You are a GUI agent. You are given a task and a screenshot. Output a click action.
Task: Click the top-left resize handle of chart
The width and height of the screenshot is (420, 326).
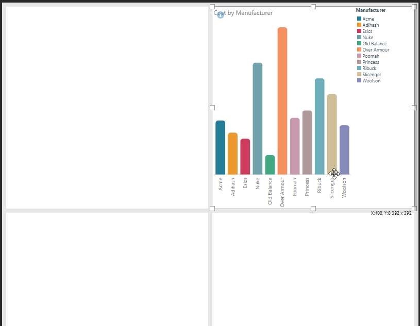[212, 7]
